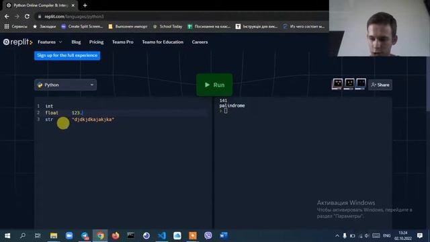Open the Windows Start menu

tap(7, 235)
